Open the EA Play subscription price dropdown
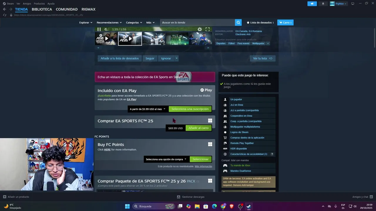 148,109
